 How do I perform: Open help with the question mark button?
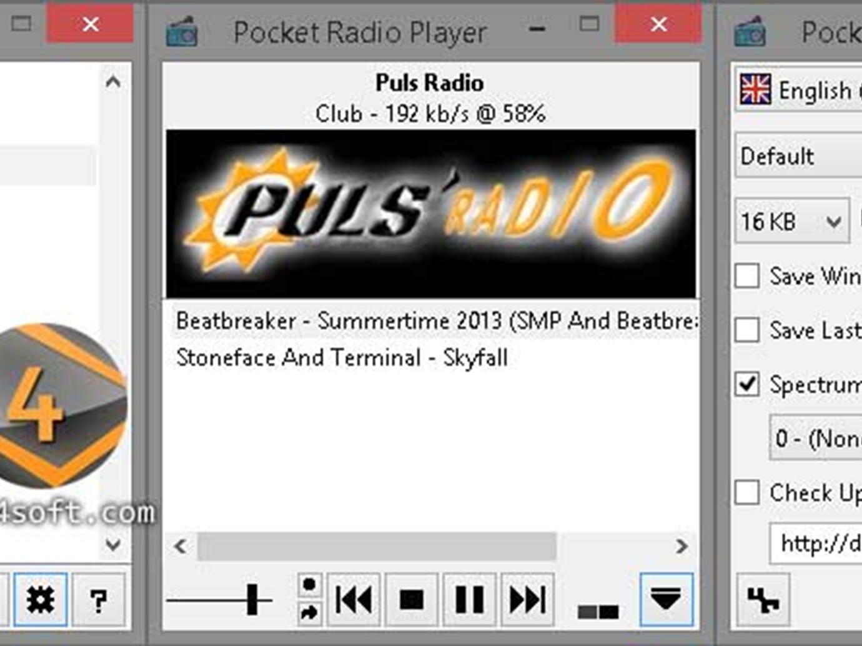click(x=98, y=600)
